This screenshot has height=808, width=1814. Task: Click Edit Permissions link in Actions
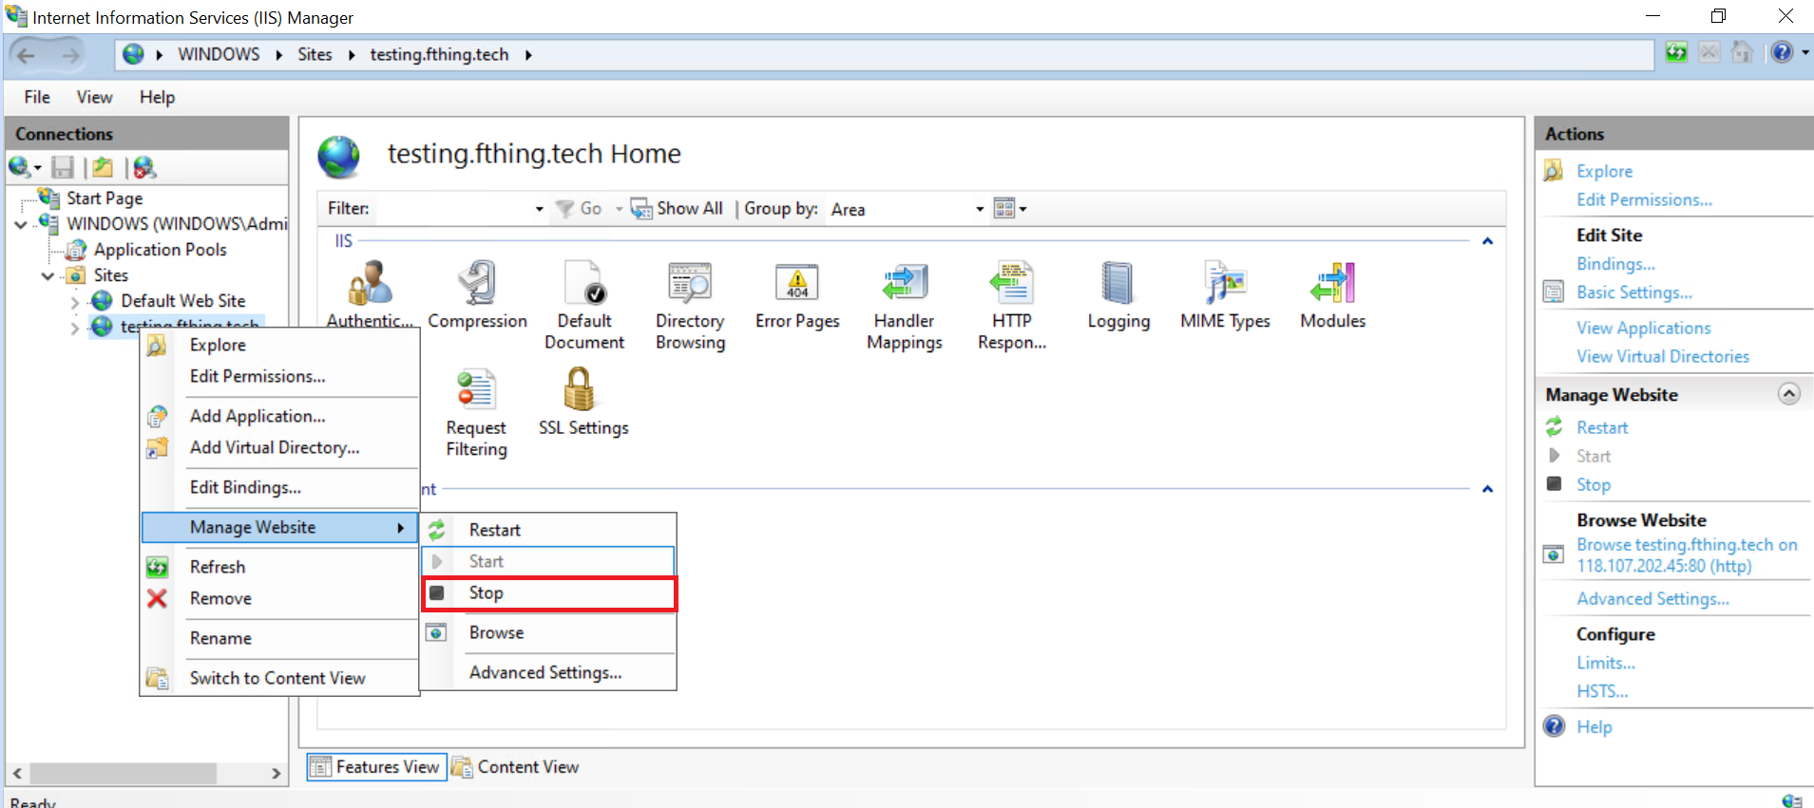point(1644,199)
